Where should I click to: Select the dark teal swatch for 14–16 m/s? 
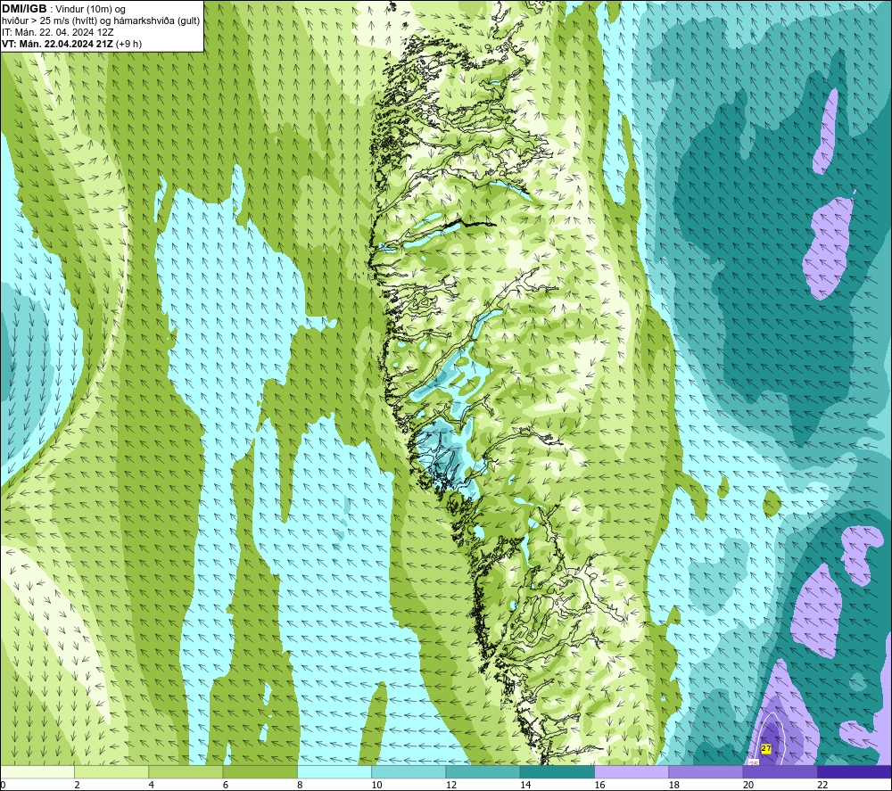557,772
